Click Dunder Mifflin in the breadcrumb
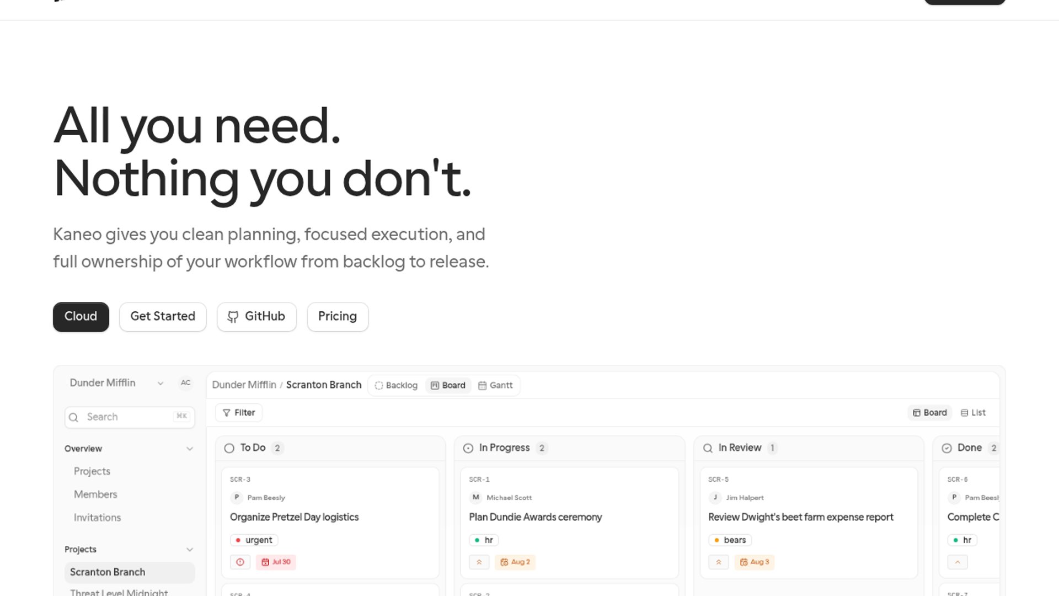Viewport: 1059px width, 596px height. [244, 385]
